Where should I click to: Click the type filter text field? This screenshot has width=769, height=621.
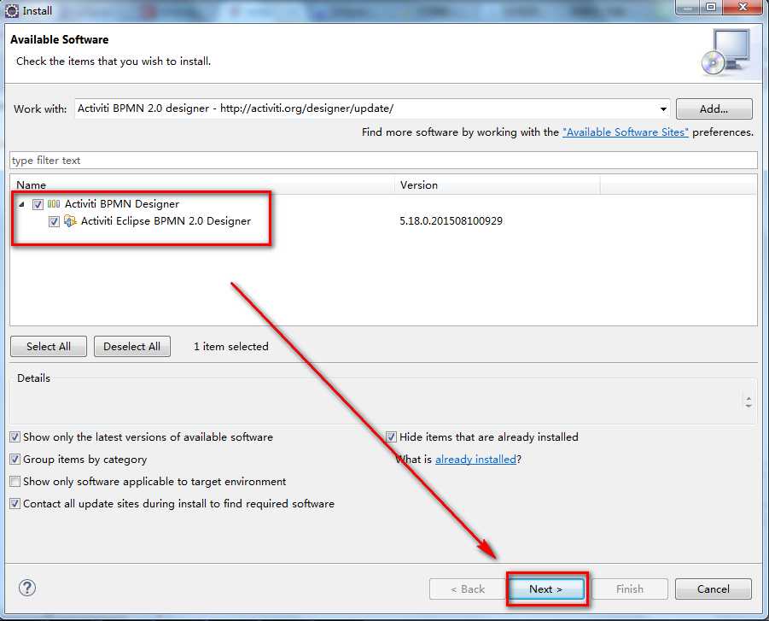pyautogui.click(x=383, y=161)
